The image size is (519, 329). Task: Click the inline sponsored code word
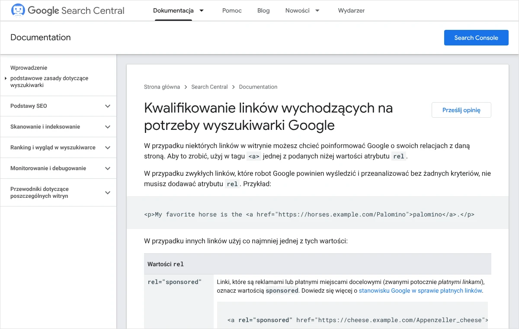282,291
